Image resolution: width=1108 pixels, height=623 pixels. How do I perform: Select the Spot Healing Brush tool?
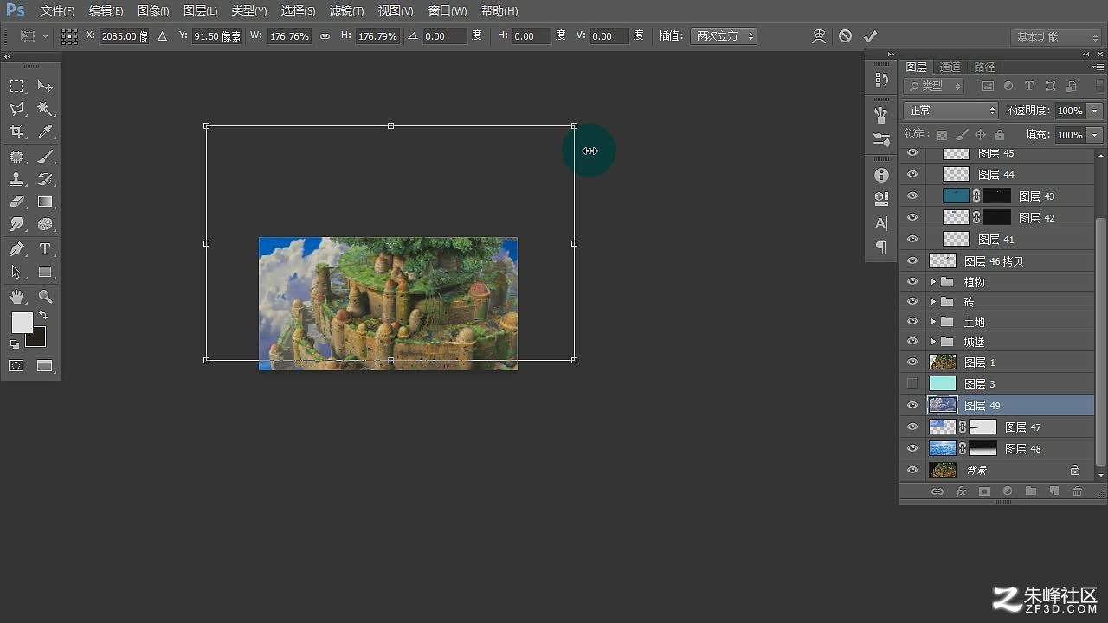pyautogui.click(x=16, y=157)
